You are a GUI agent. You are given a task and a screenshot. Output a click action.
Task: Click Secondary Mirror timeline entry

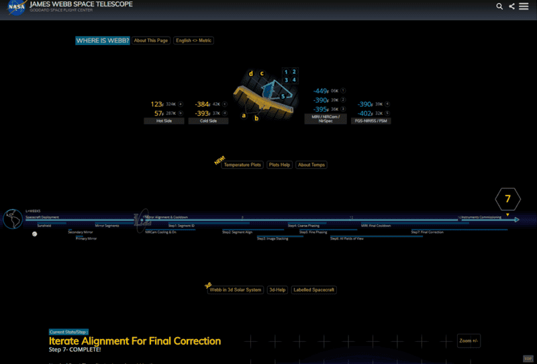pyautogui.click(x=81, y=232)
